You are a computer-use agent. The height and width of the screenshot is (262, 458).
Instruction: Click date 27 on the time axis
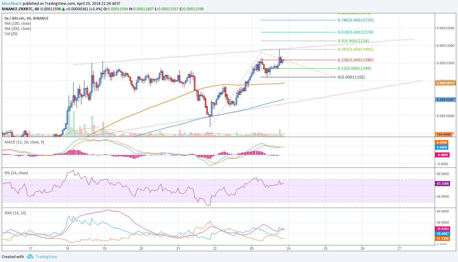399,248
